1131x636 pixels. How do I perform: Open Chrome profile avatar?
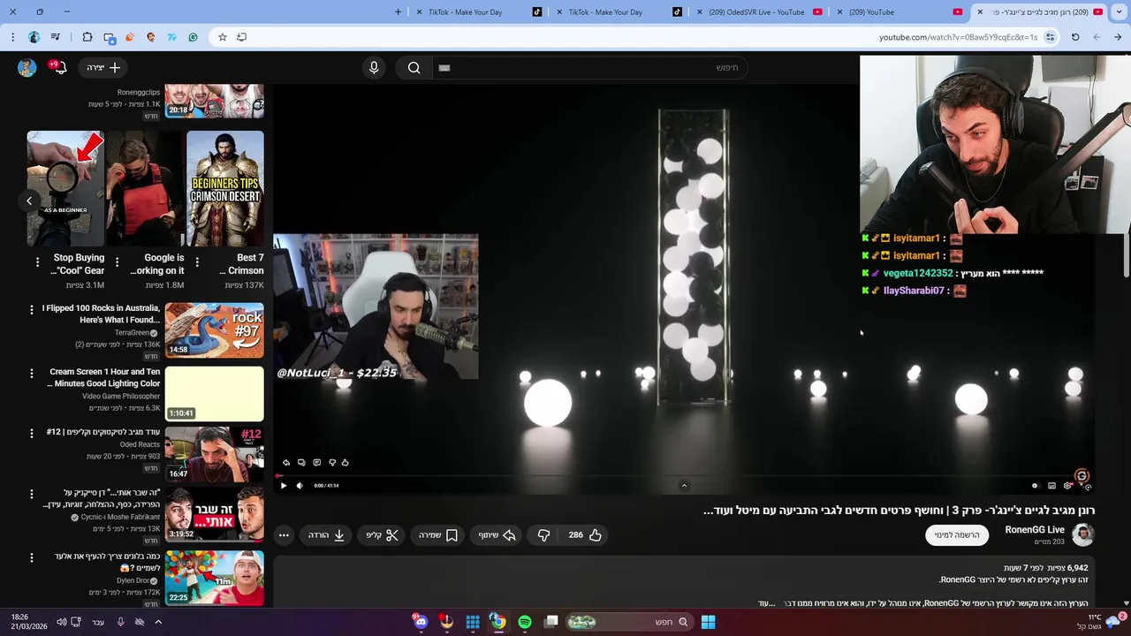point(34,37)
